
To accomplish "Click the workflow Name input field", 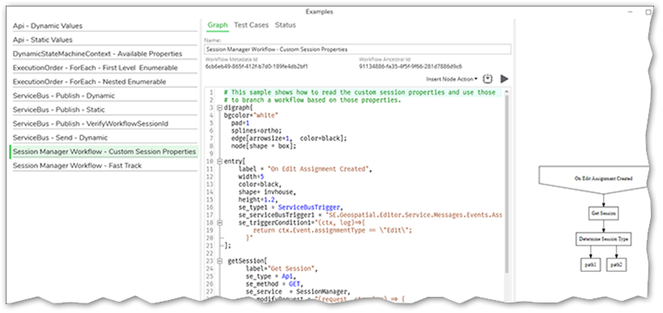I will (x=357, y=49).
